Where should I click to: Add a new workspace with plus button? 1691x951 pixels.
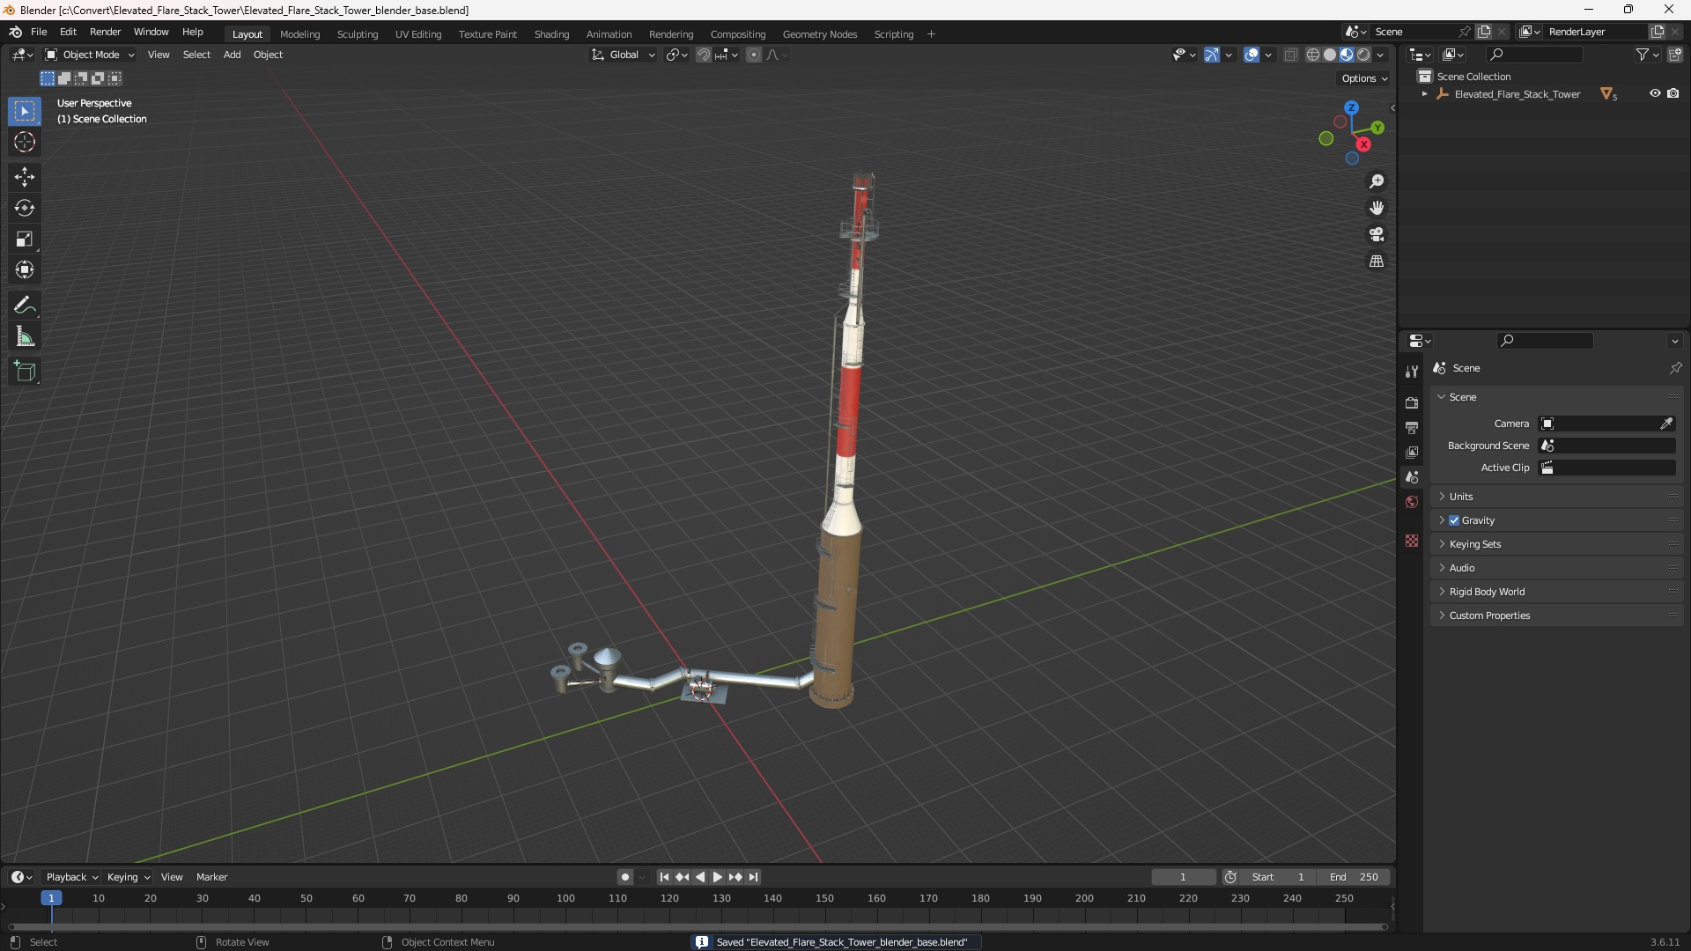tap(931, 33)
